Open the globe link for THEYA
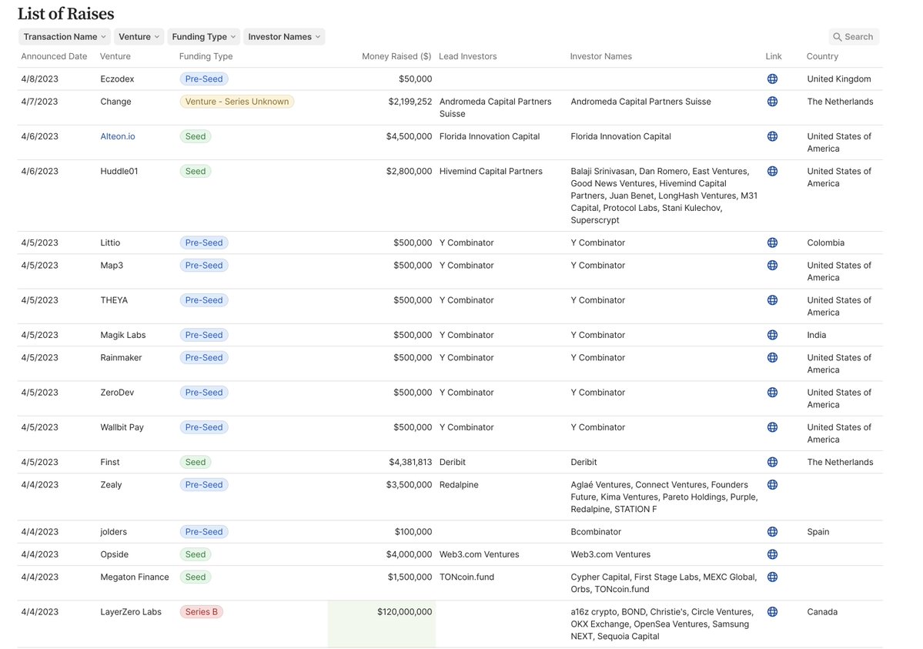 (772, 299)
